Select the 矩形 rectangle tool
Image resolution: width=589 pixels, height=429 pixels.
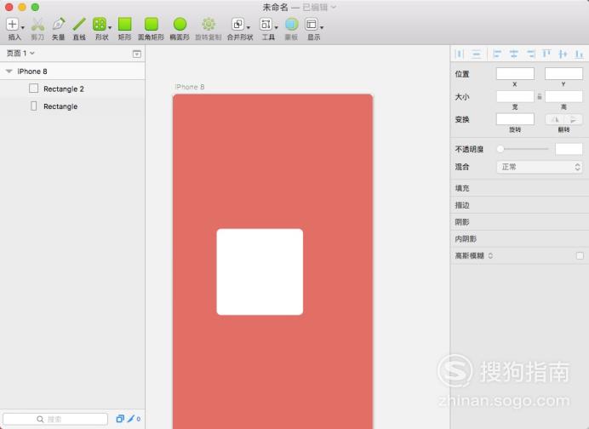[x=125, y=24]
